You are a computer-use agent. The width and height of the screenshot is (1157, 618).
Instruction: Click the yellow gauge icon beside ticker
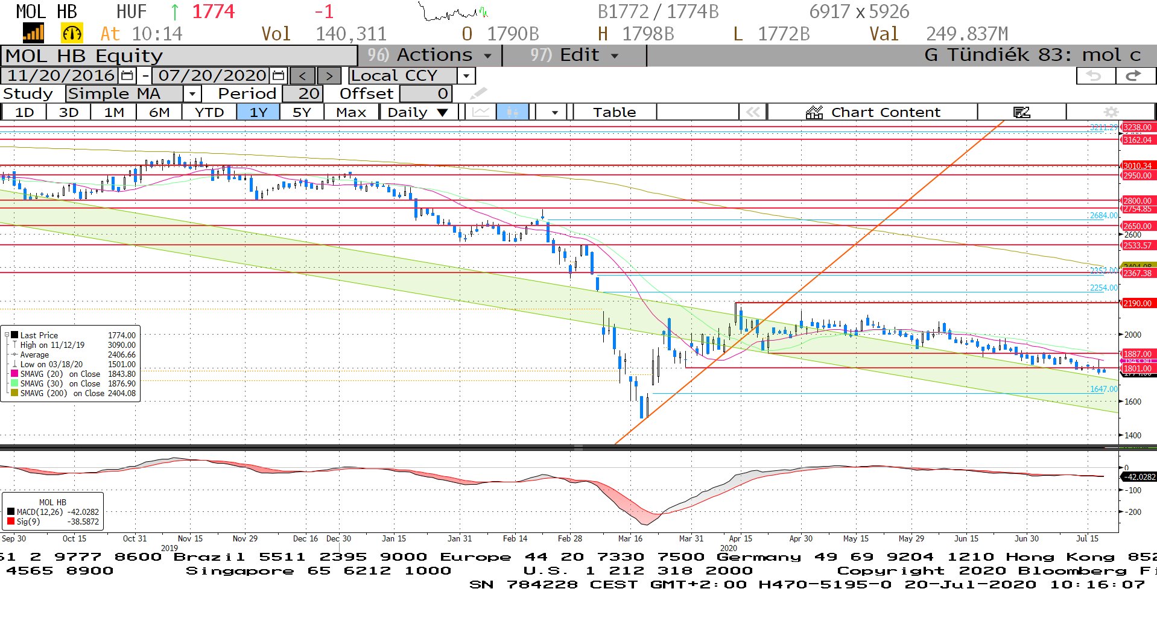point(72,33)
